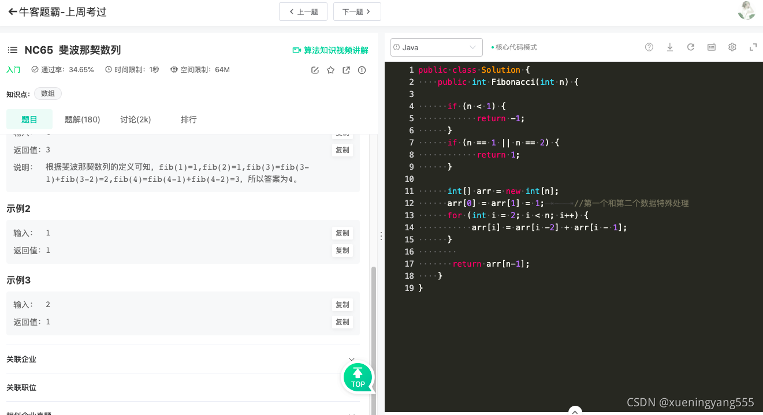Click the 示例2 heading
Screen dimensions: 763x415
tap(18, 208)
